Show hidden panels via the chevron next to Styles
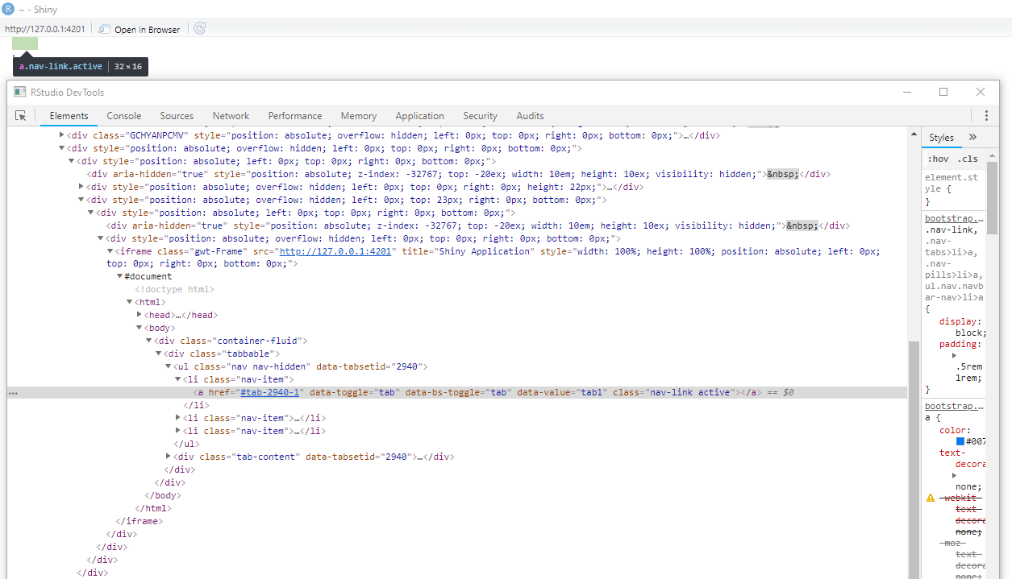Image resolution: width=1012 pixels, height=579 pixels. click(972, 137)
